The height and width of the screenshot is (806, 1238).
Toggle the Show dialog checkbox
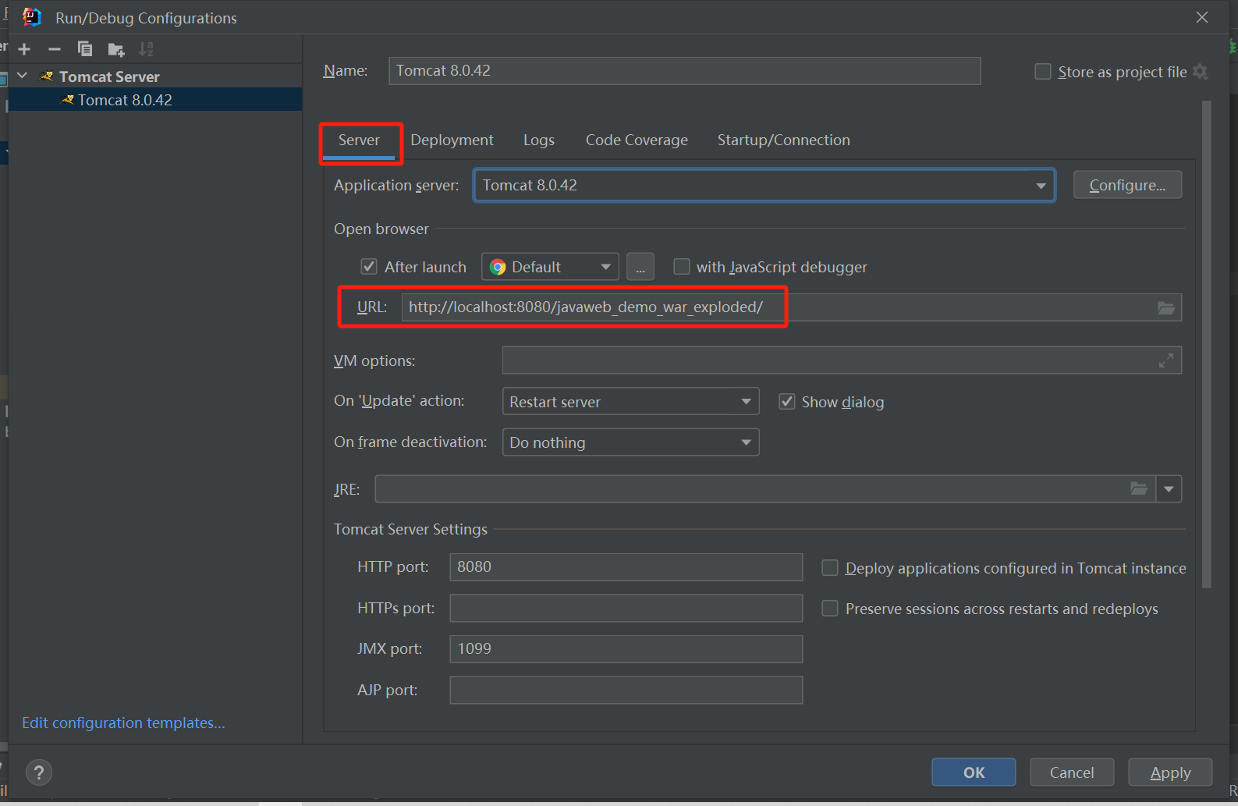pos(787,402)
